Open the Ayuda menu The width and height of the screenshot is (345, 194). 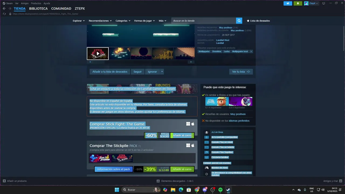click(x=47, y=3)
